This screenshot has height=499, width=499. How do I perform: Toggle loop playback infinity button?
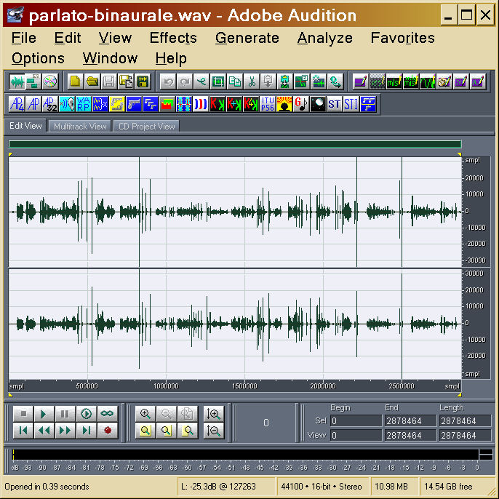[107, 413]
